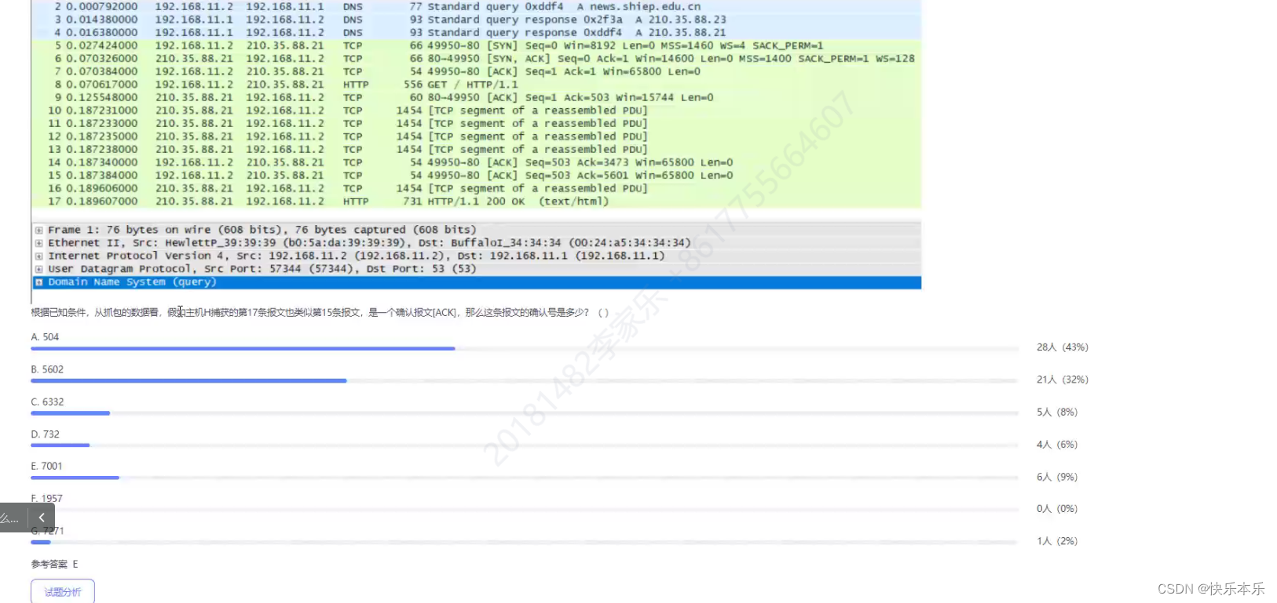The width and height of the screenshot is (1277, 603).
Task: Select the highlighted Domain Name System row
Action: point(476,282)
